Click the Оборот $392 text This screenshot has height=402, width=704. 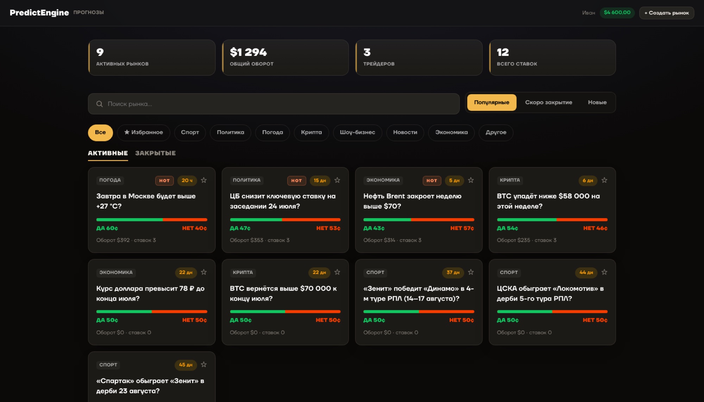point(113,240)
